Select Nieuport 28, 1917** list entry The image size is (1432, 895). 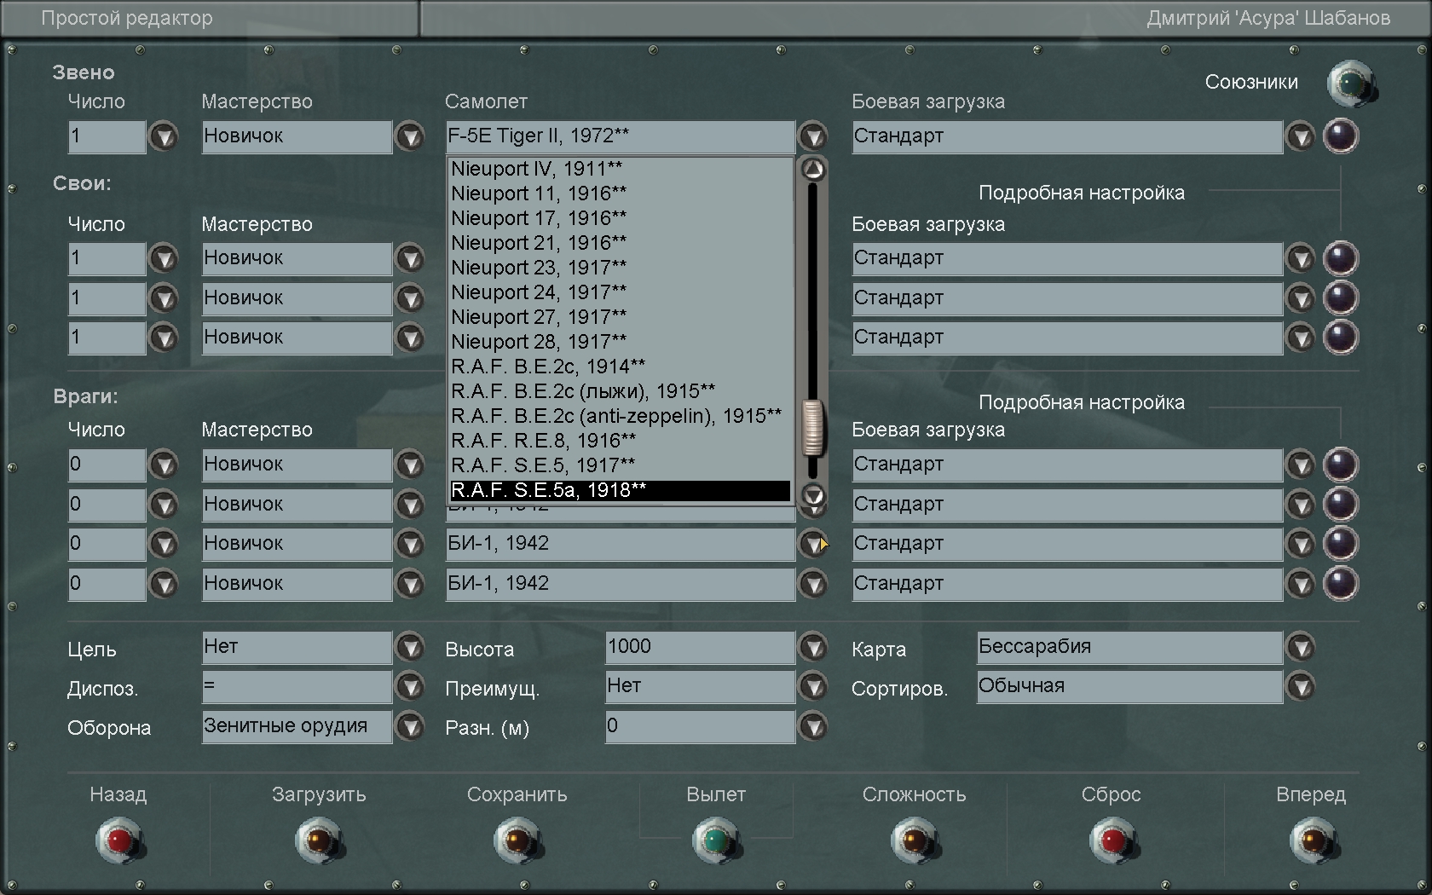[621, 342]
